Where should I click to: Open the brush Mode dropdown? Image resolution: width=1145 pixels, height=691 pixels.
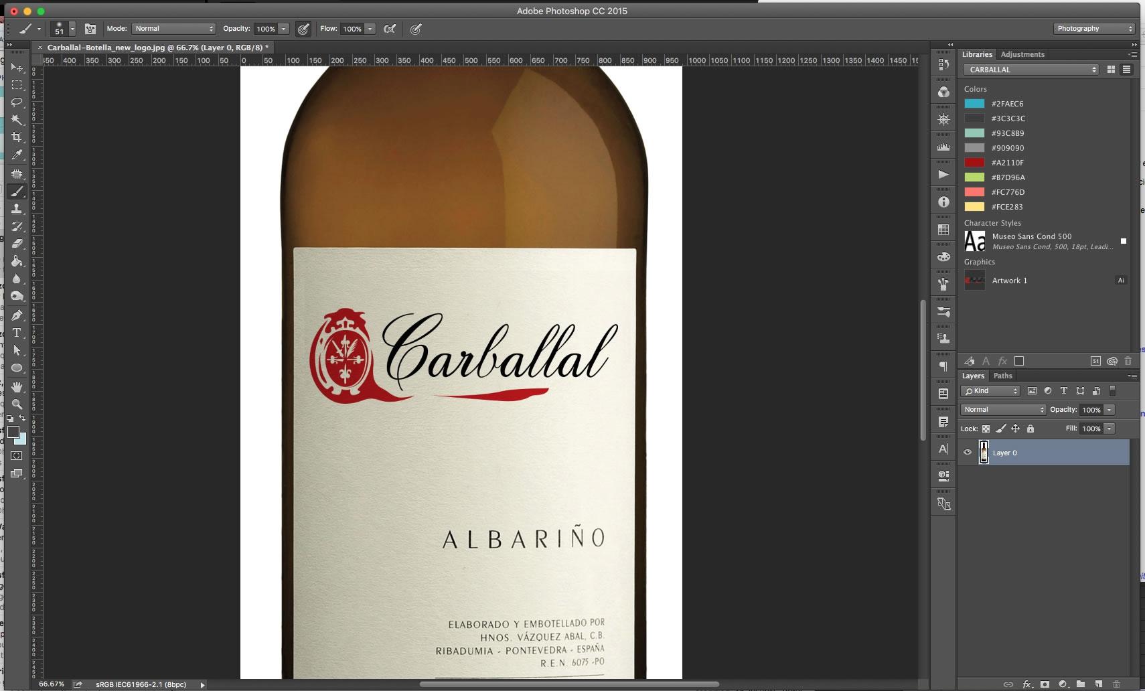tap(173, 29)
